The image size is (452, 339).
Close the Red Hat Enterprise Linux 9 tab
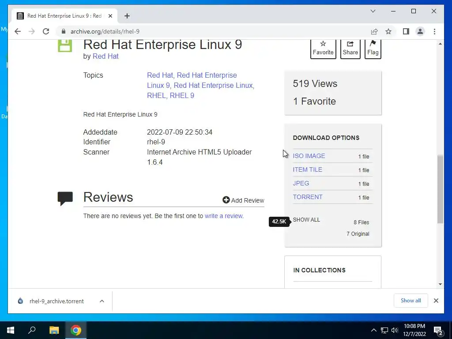110,16
